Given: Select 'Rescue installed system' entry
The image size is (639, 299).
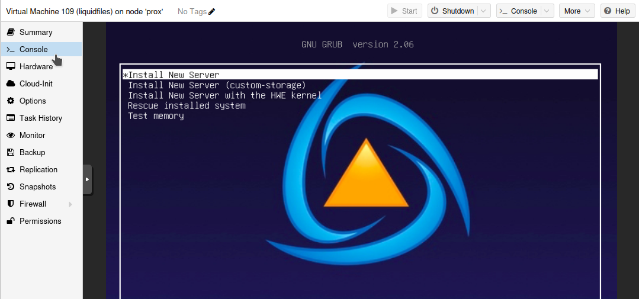Looking at the screenshot, I should 187,105.
